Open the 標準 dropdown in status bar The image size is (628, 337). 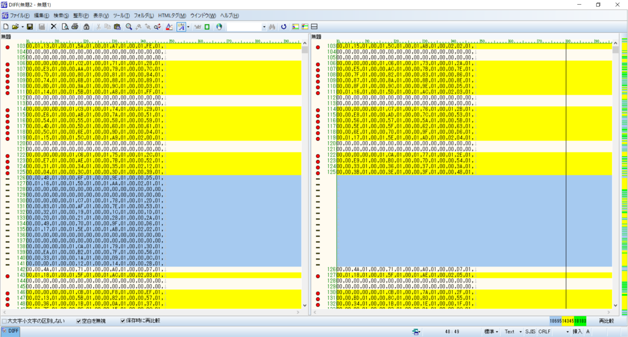(490, 331)
